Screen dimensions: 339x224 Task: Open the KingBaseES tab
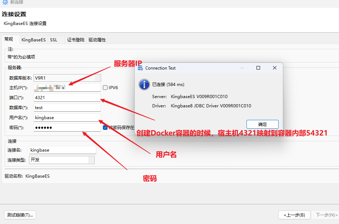pos(34,40)
